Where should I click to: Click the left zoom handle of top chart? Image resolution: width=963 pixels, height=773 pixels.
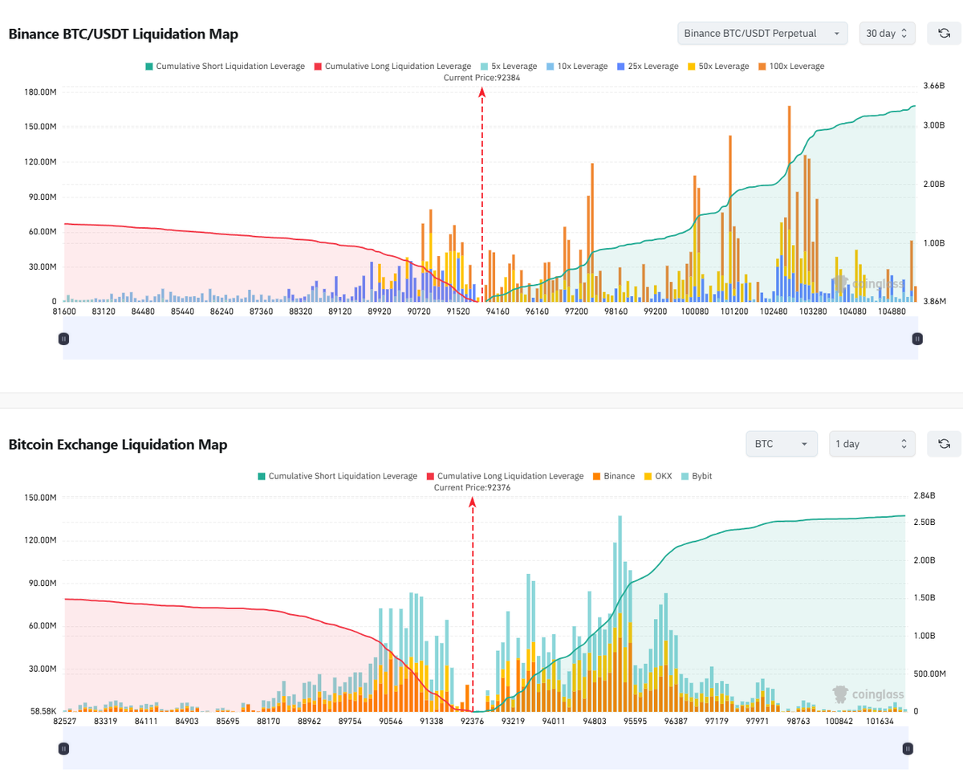pos(63,339)
